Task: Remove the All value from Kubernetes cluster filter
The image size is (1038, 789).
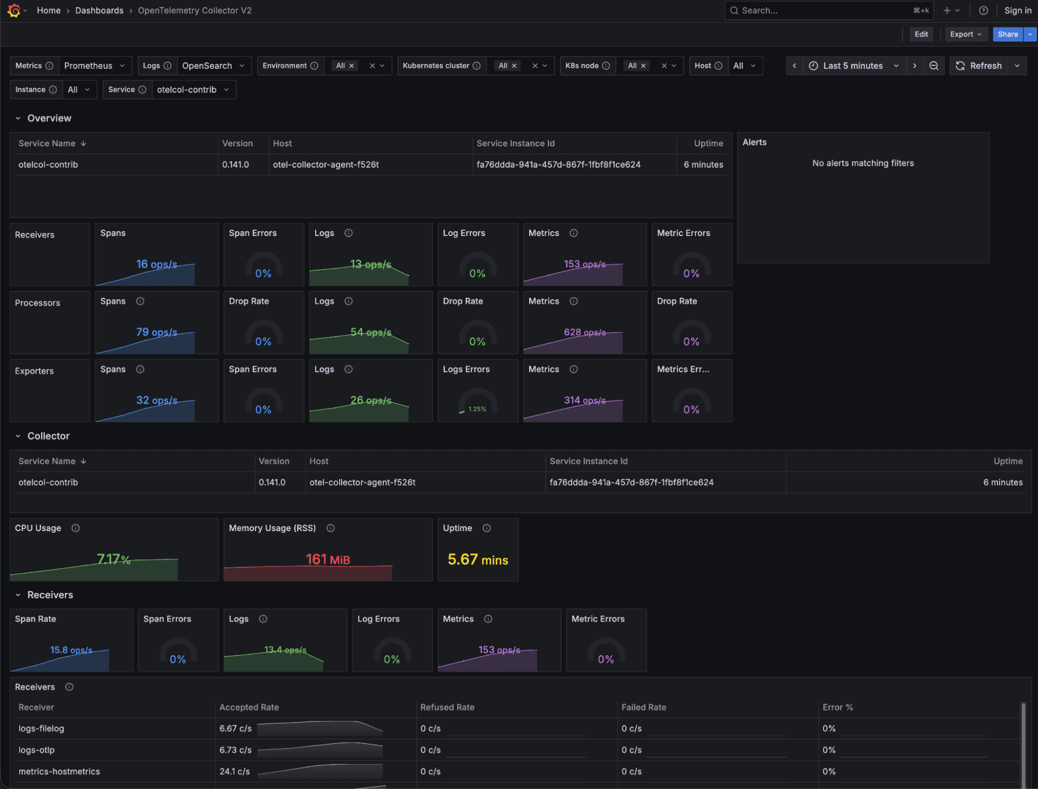Action: click(x=514, y=65)
